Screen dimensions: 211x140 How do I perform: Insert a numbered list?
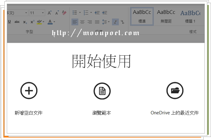pos(86,13)
